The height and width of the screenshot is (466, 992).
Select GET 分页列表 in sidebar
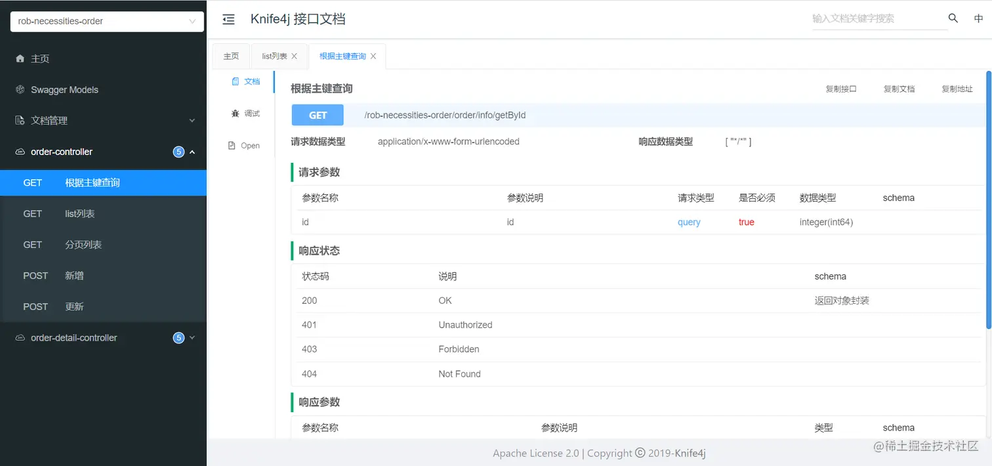coord(103,245)
